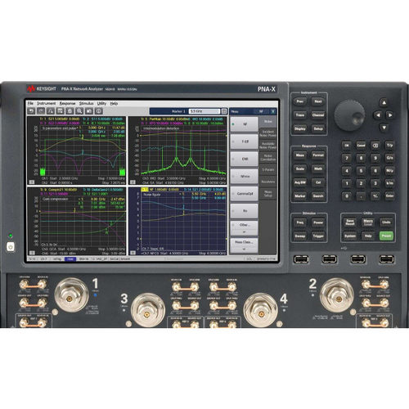
Task: Click the green Preset hardware key
Action: tap(386, 236)
